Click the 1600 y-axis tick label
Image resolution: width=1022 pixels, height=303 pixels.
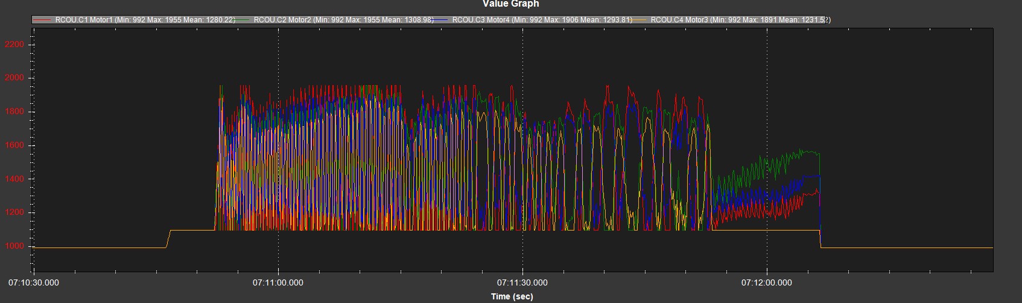(14, 145)
